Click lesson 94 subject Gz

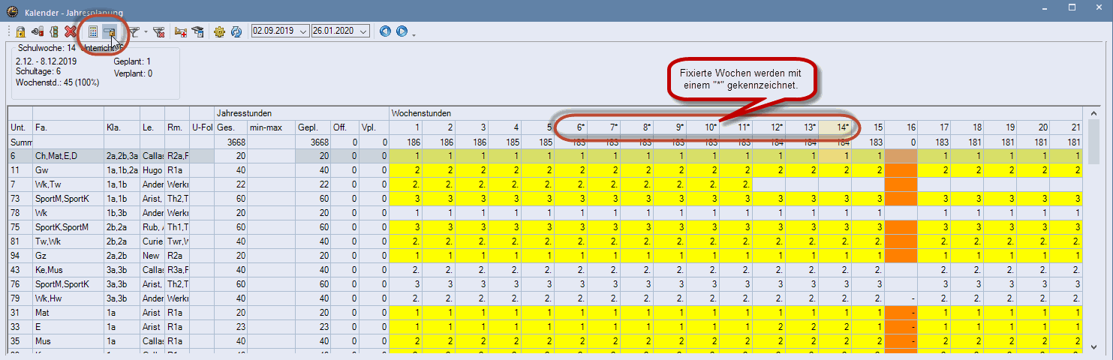68,255
